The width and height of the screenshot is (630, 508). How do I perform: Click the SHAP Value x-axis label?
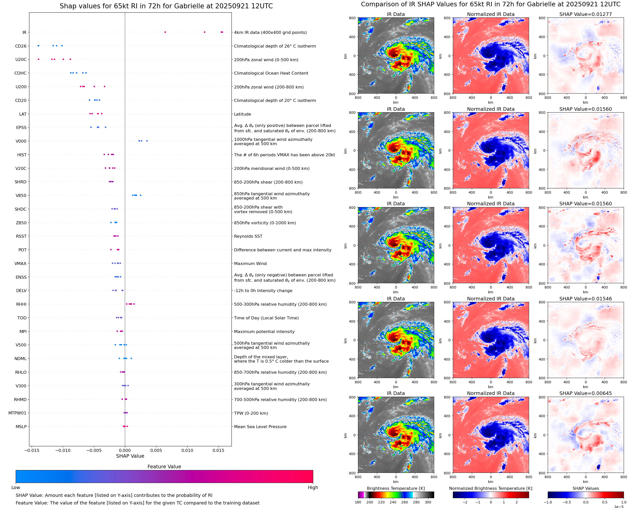pyautogui.click(x=130, y=456)
